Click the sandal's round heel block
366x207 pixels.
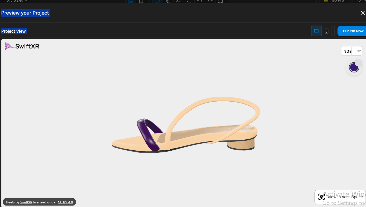coord(241,145)
